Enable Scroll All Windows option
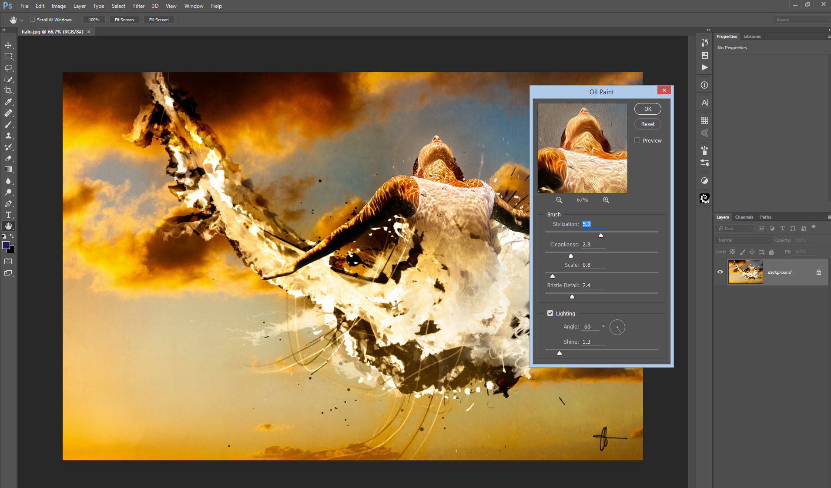Image resolution: width=831 pixels, height=488 pixels. tap(32, 20)
